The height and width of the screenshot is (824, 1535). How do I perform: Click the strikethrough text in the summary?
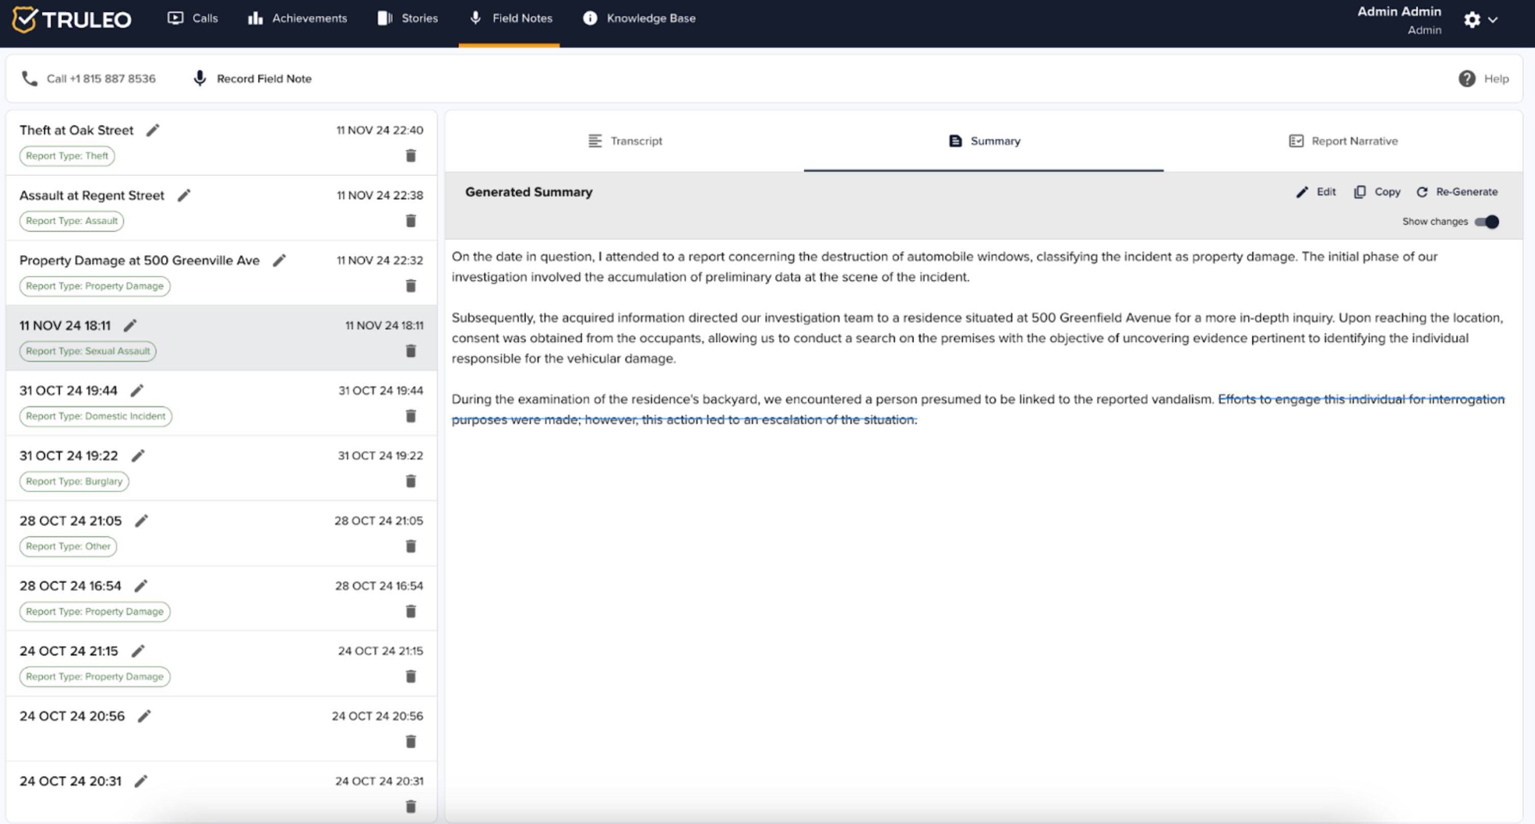[978, 409]
